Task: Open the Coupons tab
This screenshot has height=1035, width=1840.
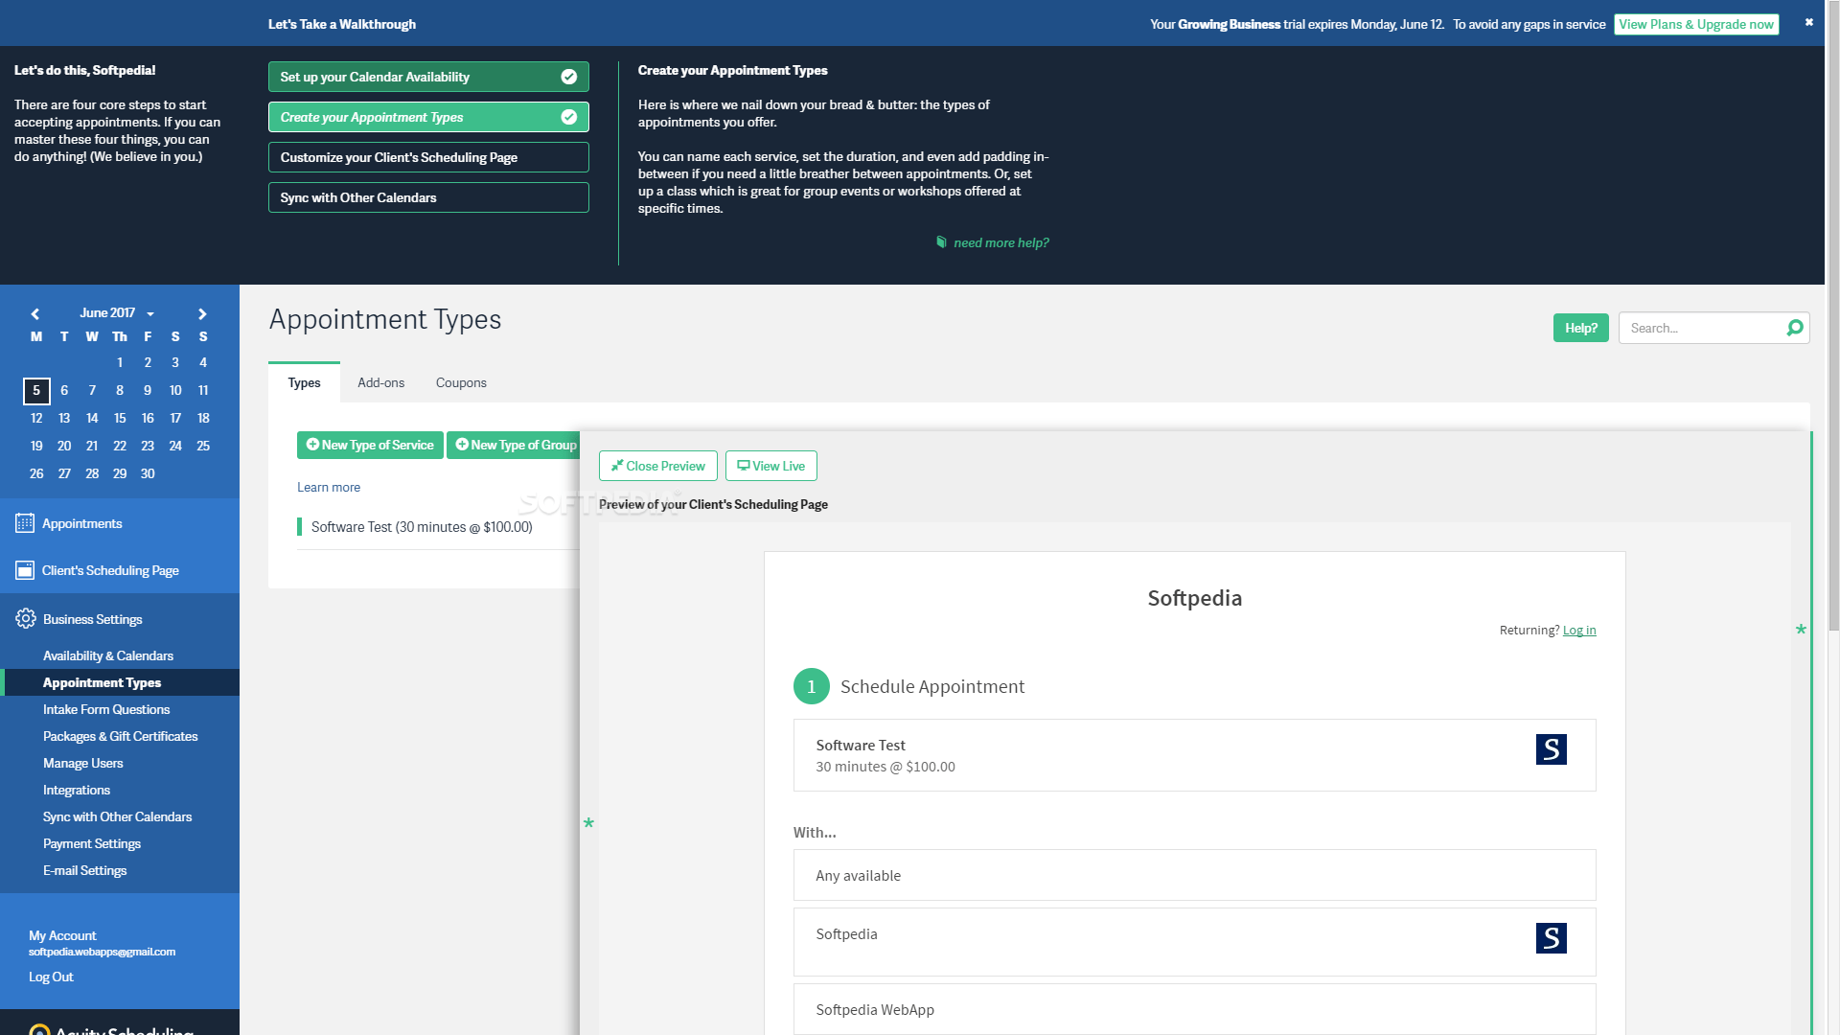Action: pyautogui.click(x=461, y=382)
